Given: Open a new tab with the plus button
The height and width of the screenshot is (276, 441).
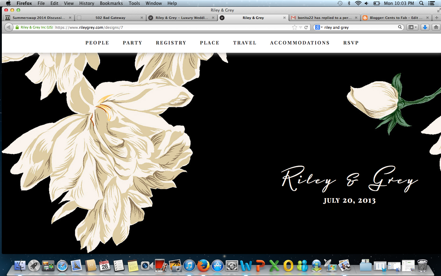Looking at the screenshot, I should tap(436, 18).
